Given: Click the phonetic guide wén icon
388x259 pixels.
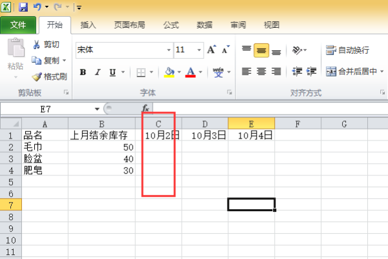Looking at the screenshot, I should coord(218,73).
